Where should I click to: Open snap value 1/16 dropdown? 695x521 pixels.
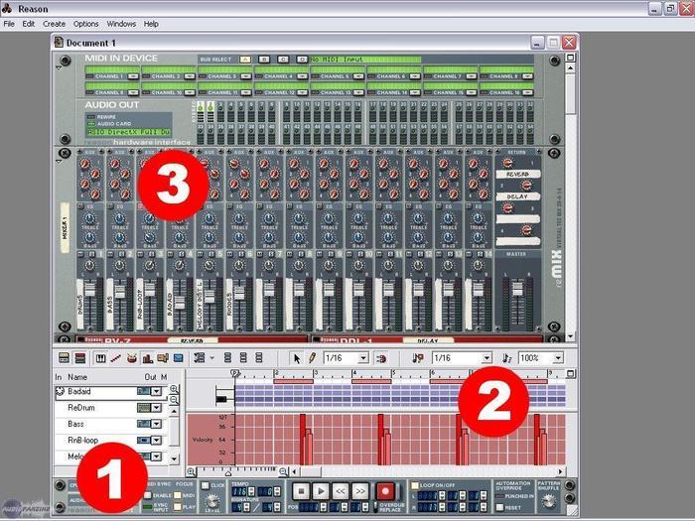(363, 358)
